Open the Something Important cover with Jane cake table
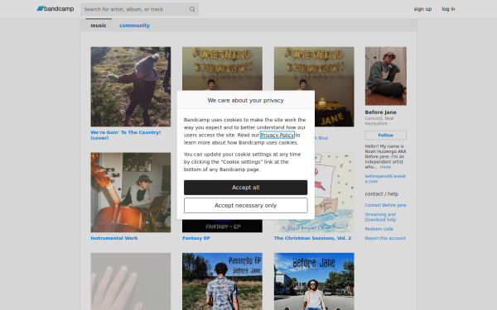497x310 pixels. click(x=335, y=87)
